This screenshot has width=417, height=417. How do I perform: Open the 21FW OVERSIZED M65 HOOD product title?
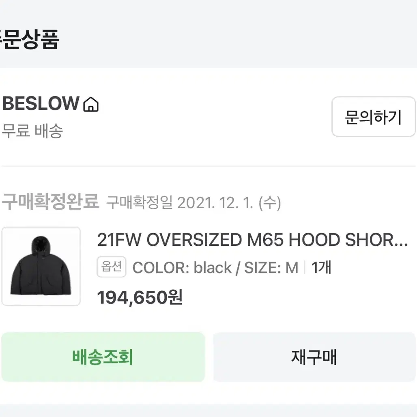pos(252,240)
